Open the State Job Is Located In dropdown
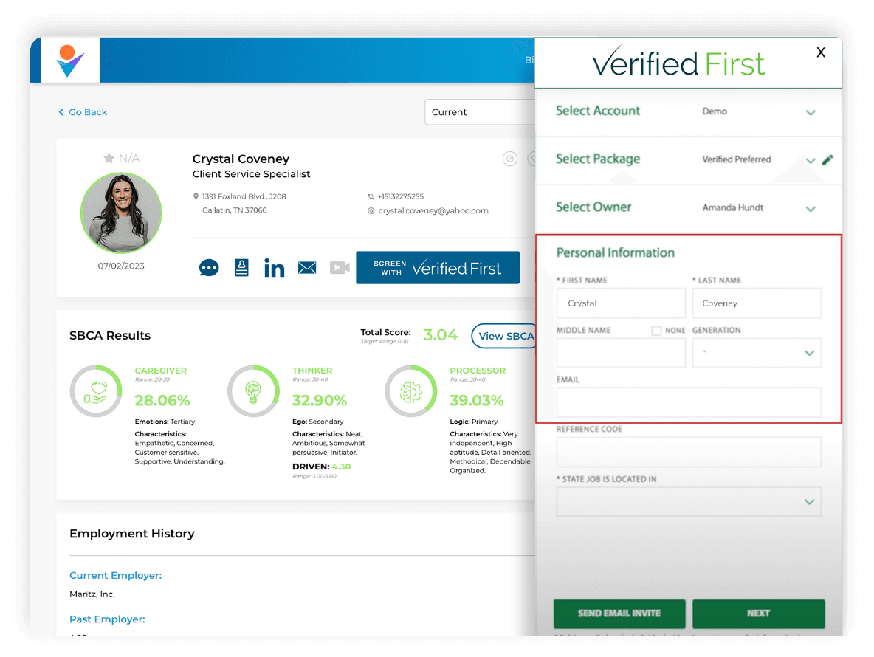 (x=688, y=501)
